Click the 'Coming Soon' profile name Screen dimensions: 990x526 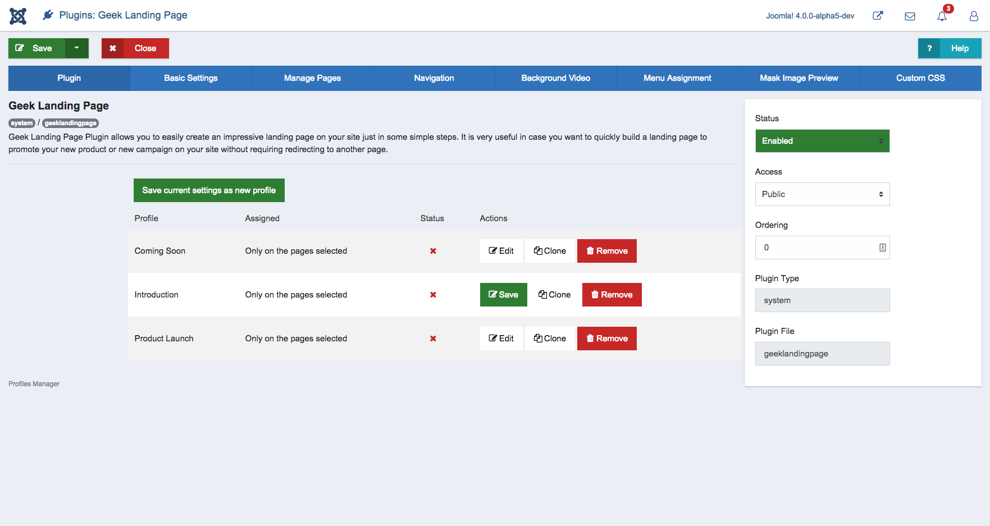coord(160,251)
